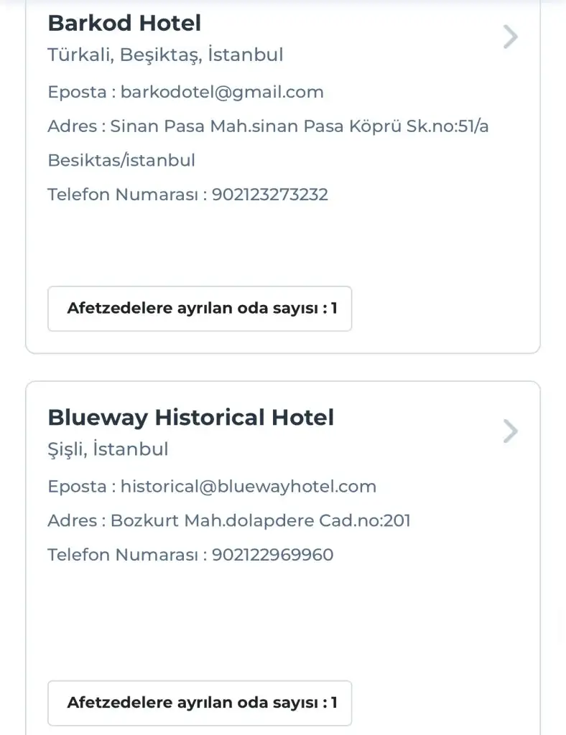The height and width of the screenshot is (735, 566).
Task: Open the Blueway Historical Hotel heading
Action: coord(190,417)
